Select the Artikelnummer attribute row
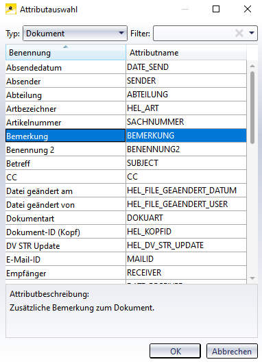The width and height of the screenshot is (262, 364). coord(126,122)
